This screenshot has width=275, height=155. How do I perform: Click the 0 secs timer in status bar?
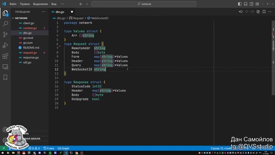click(x=49, y=148)
